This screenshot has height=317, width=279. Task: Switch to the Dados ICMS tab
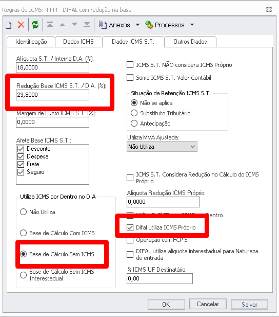78,42
